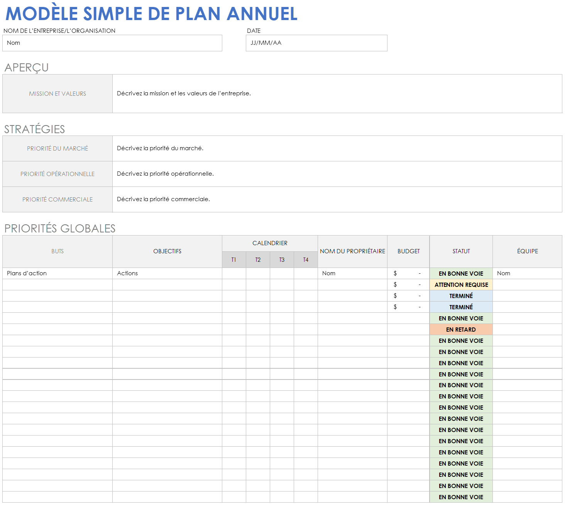Image resolution: width=565 pixels, height=505 pixels.
Task: Open the EN RETARD status cell
Action: [461, 329]
